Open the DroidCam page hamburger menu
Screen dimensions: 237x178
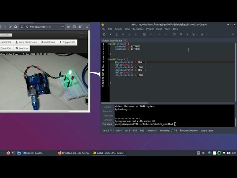point(81,35)
